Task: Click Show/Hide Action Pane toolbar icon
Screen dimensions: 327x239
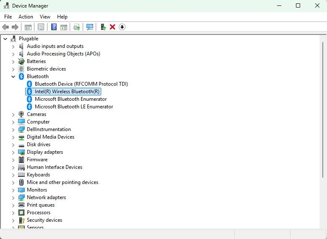Action: coord(64,27)
